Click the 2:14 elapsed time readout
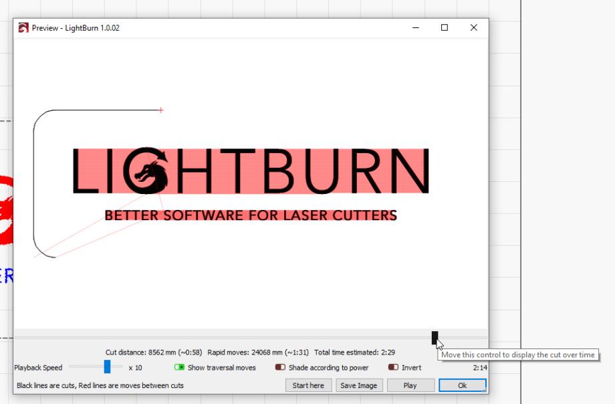This screenshot has width=615, height=404. [480, 368]
